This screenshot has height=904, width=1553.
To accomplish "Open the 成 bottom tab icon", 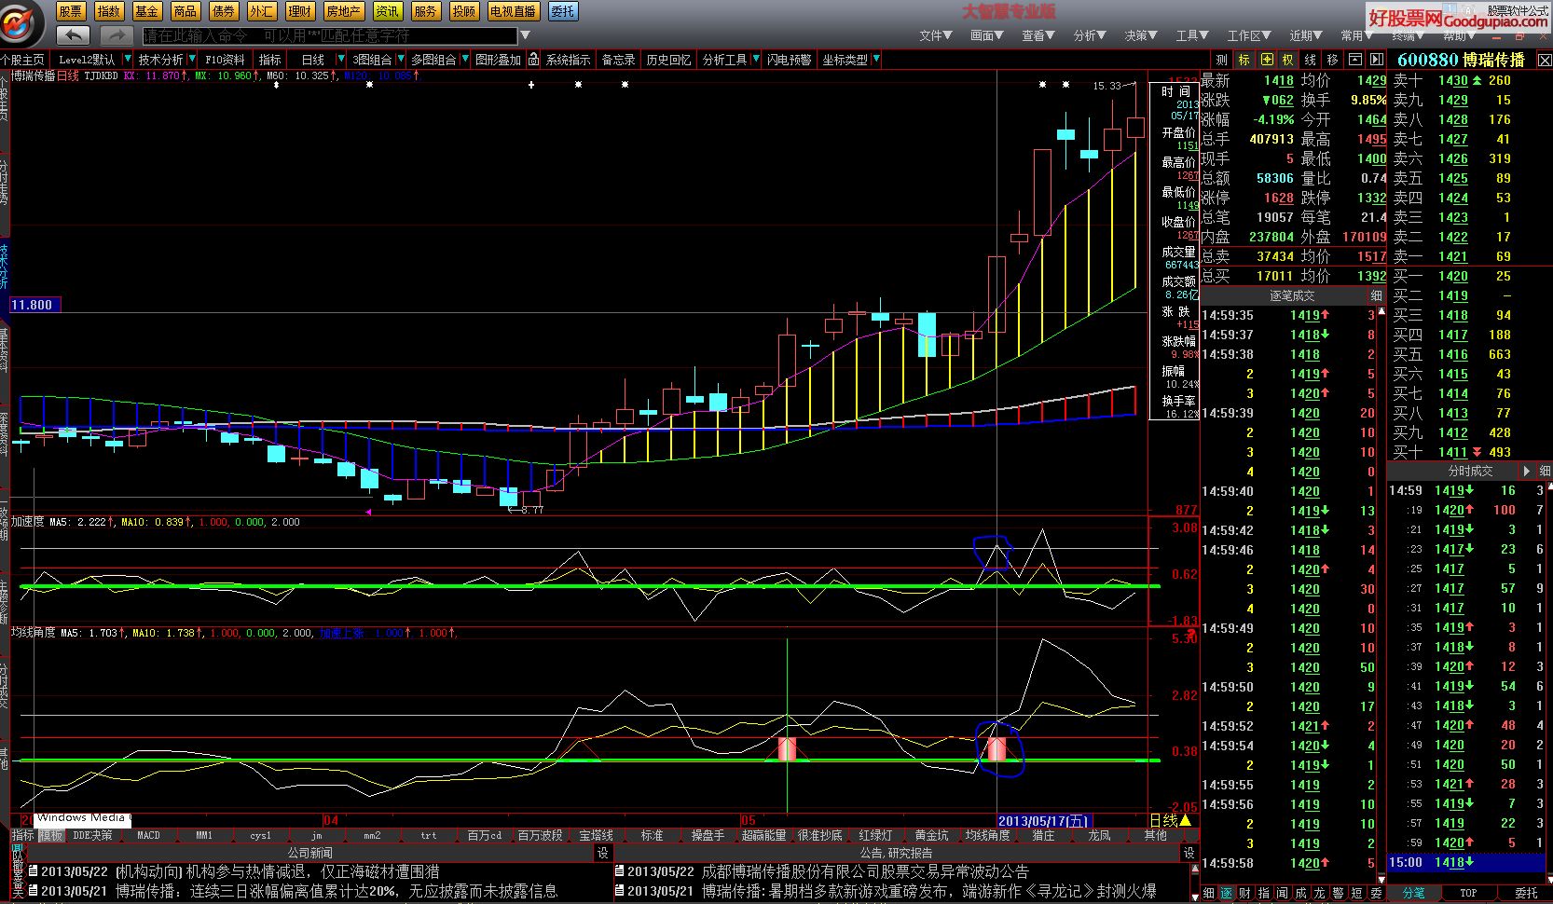I will 1300,893.
